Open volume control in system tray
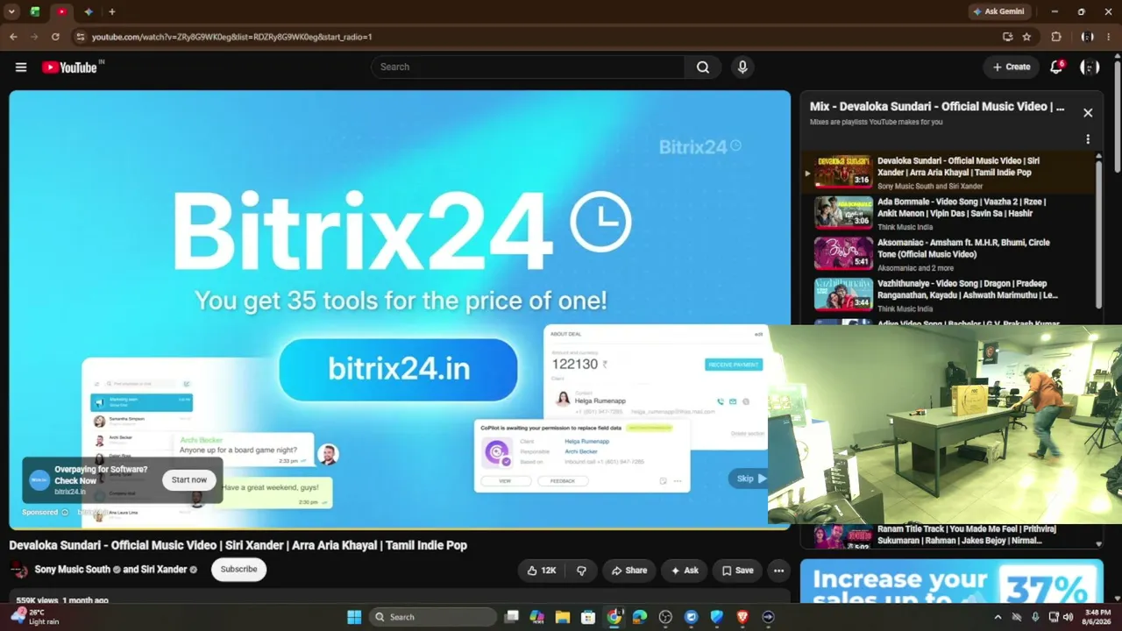Image resolution: width=1122 pixels, height=631 pixels. pyautogui.click(x=1068, y=617)
